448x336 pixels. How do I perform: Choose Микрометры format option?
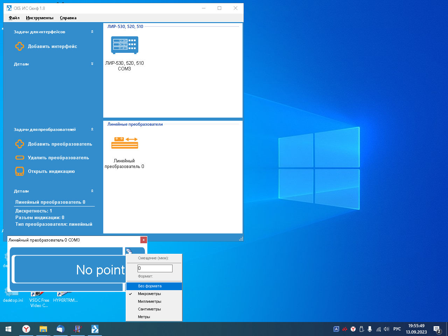point(149,294)
